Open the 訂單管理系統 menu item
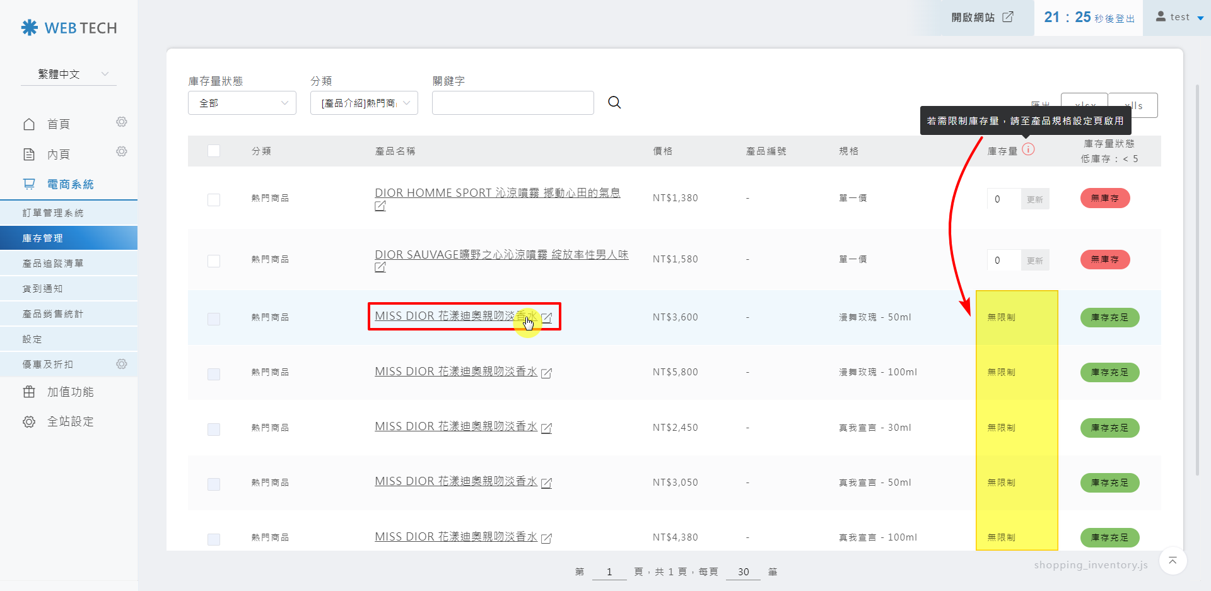Screen dimensions: 1211x591 53,213
